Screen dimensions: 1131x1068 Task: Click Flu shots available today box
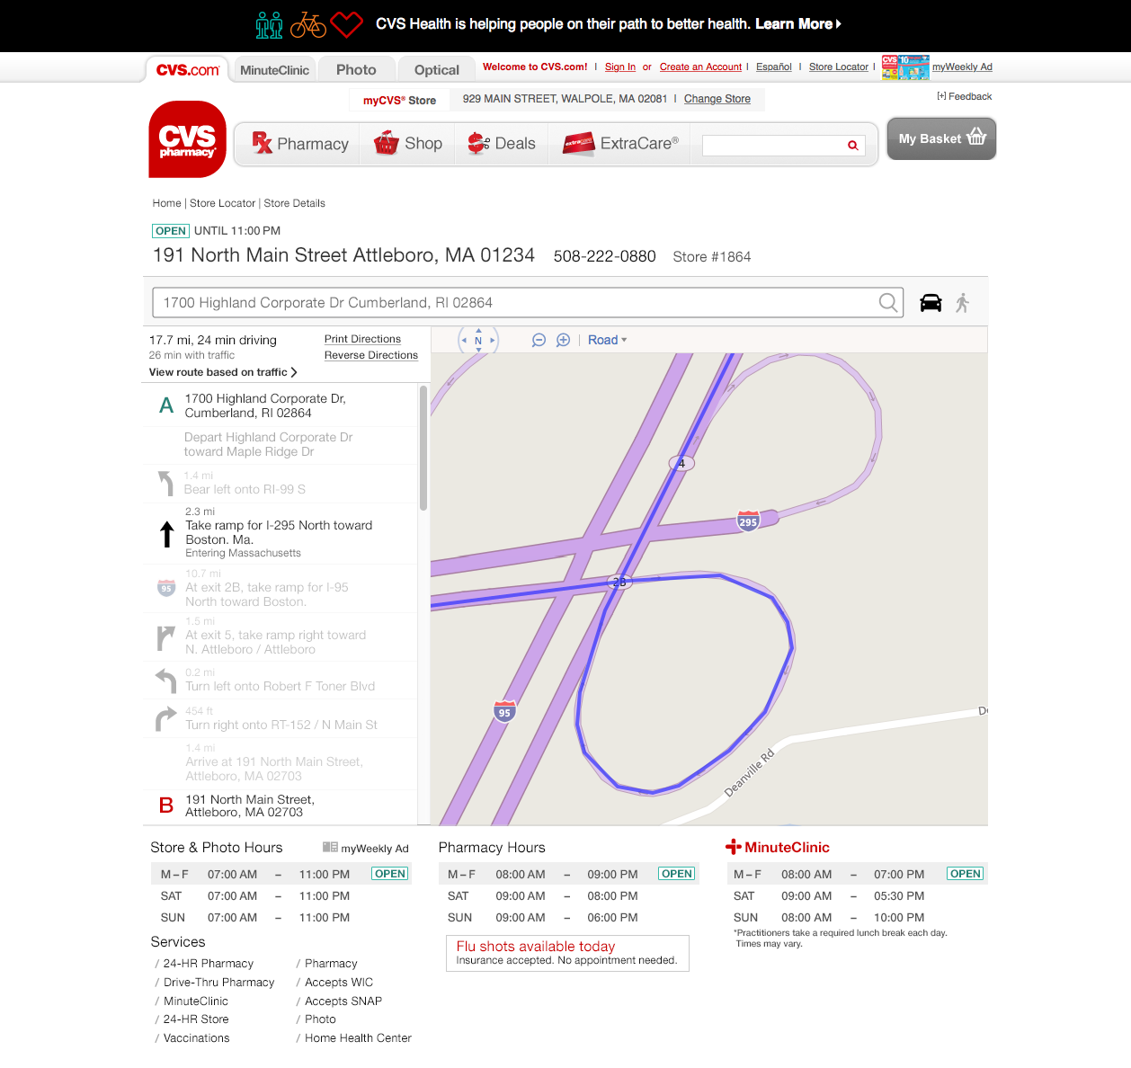[x=567, y=953]
